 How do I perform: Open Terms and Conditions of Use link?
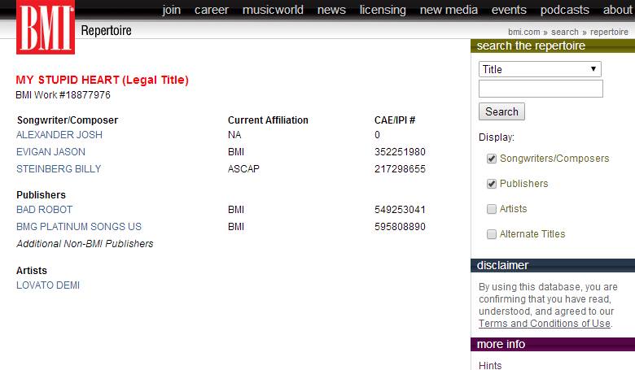(545, 324)
